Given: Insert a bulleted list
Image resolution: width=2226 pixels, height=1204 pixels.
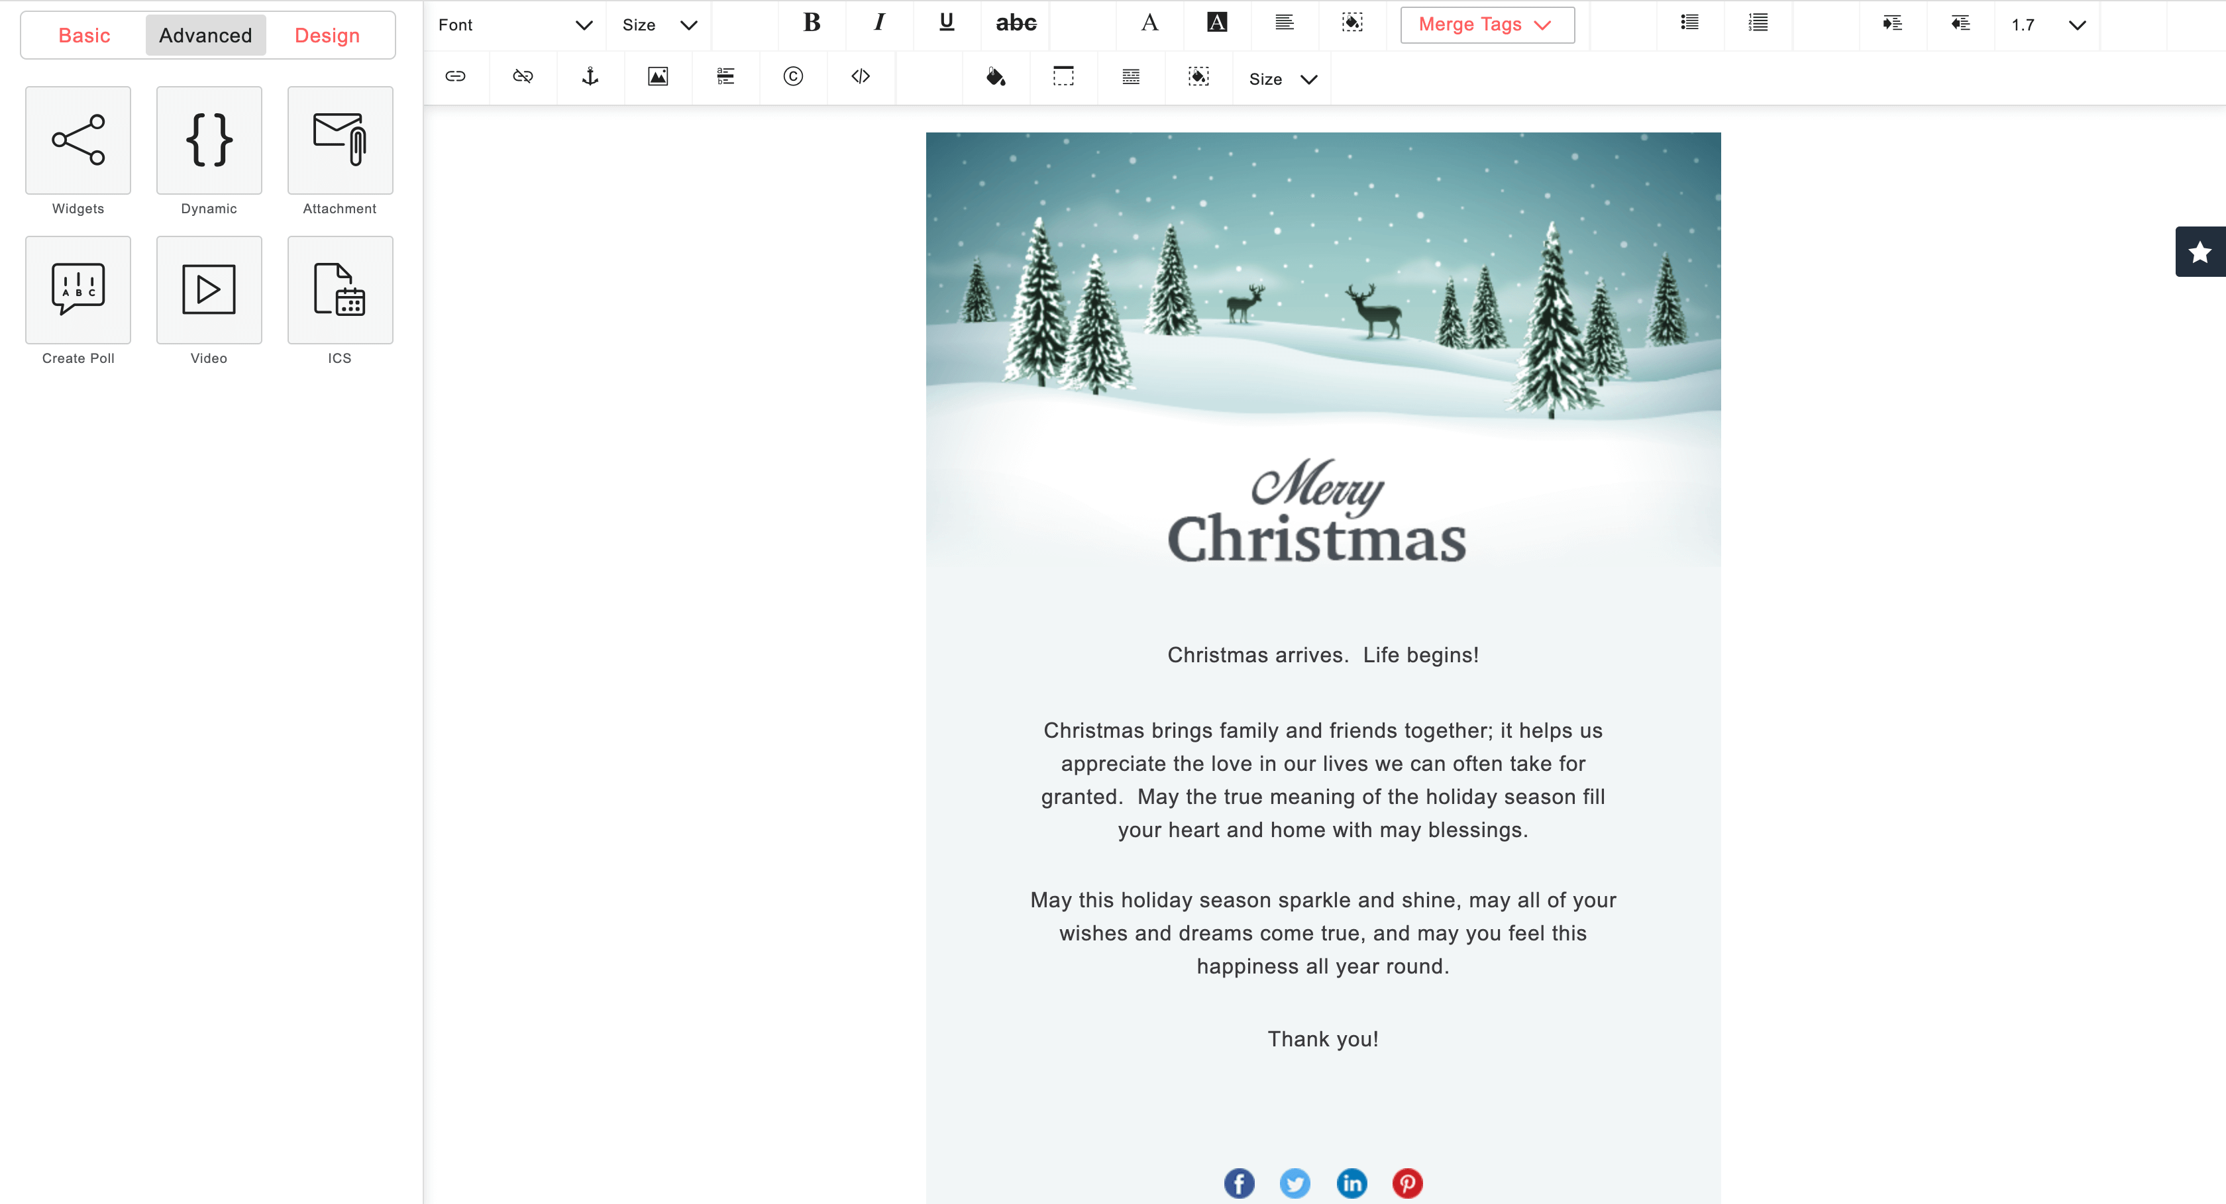Looking at the screenshot, I should (1689, 23).
